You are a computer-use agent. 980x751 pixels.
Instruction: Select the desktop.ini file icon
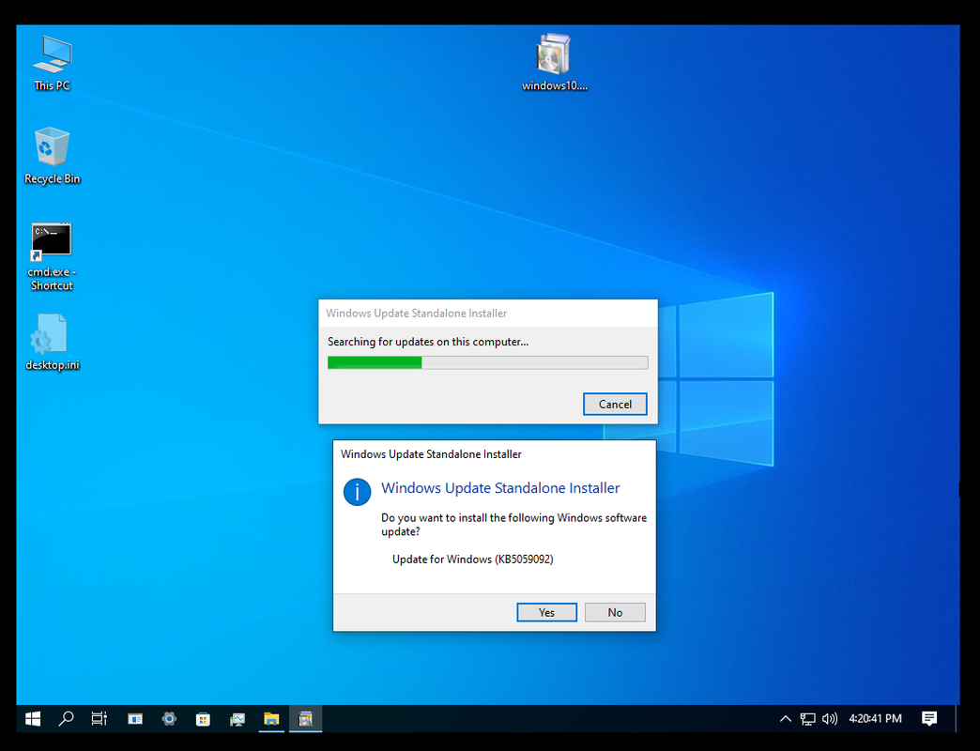tap(52, 343)
